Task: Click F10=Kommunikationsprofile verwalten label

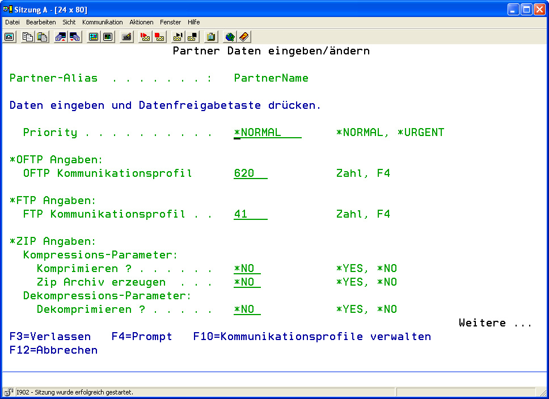Action: pos(312,337)
